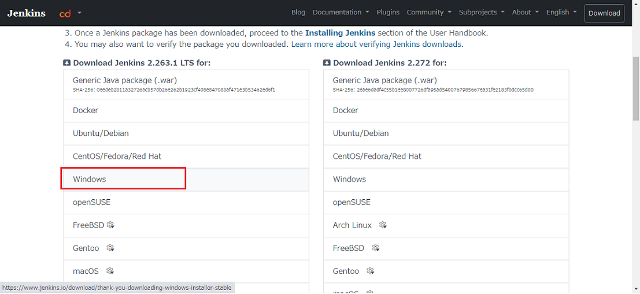Choose Windows under Jenkins 2.272
This screenshot has width=640, height=294.
pos(446,179)
